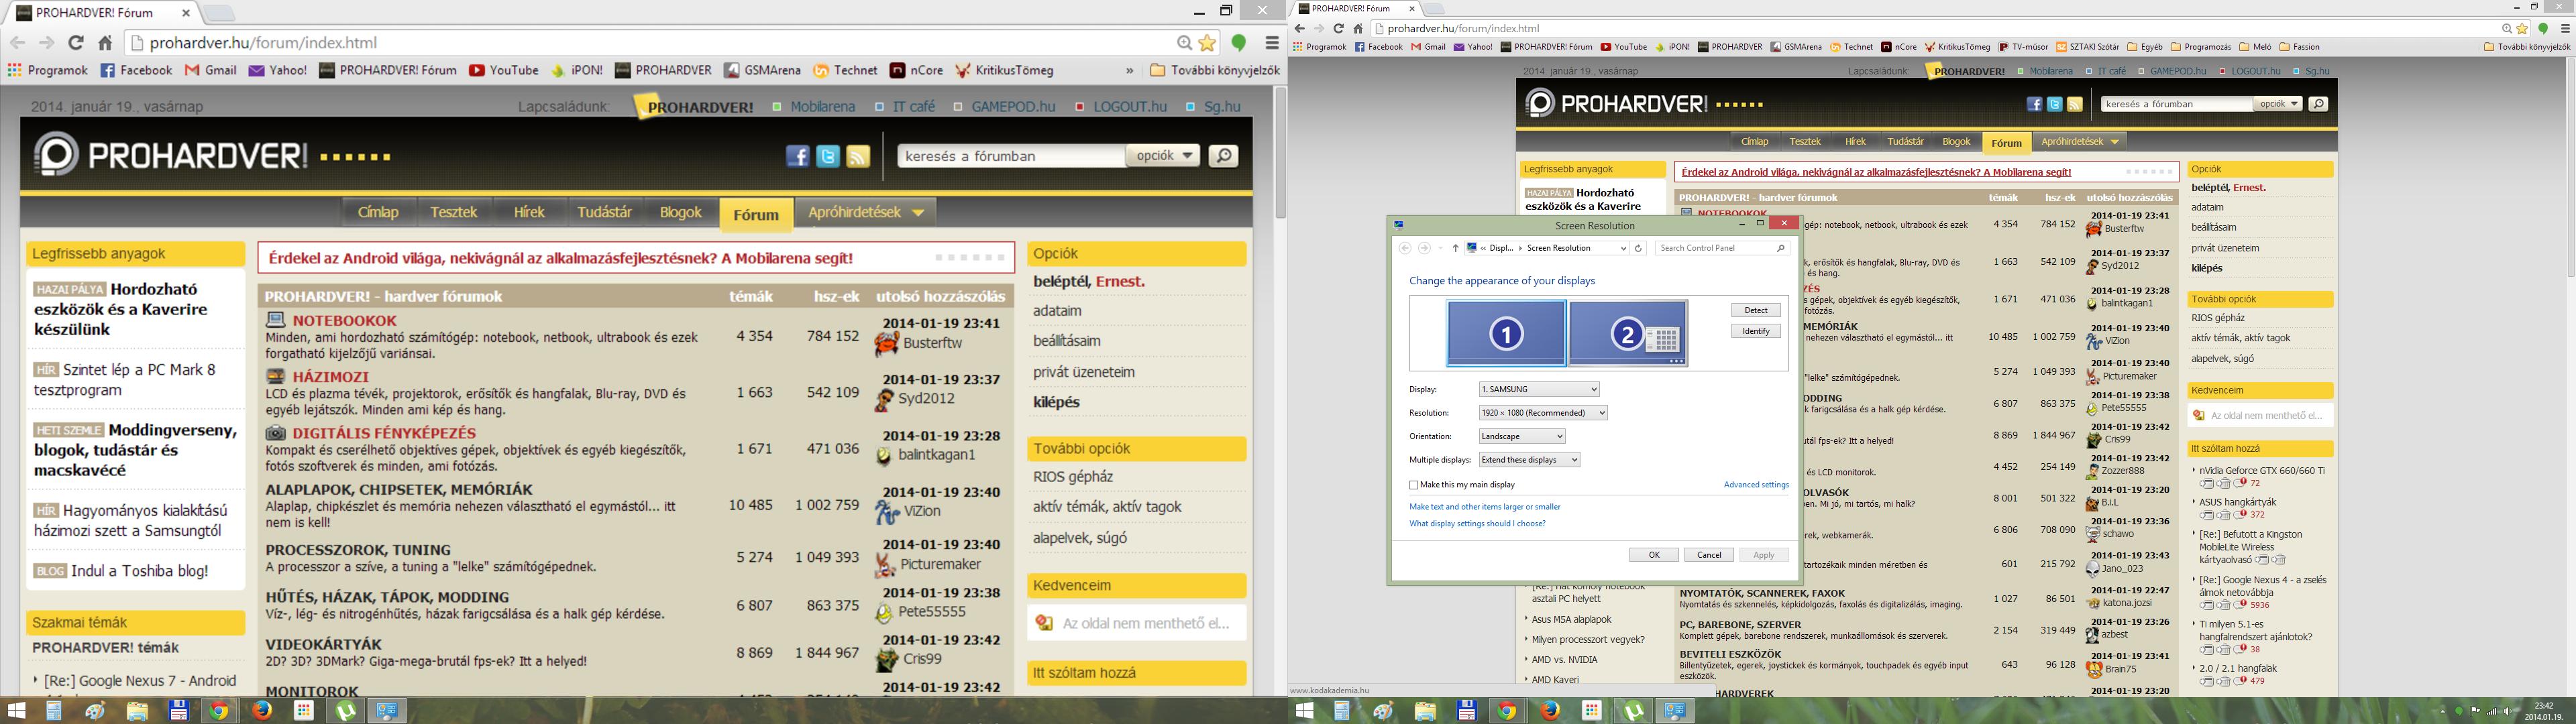2576x724 pixels.
Task: Click the Facebook icon in right page header
Action: point(2034,104)
